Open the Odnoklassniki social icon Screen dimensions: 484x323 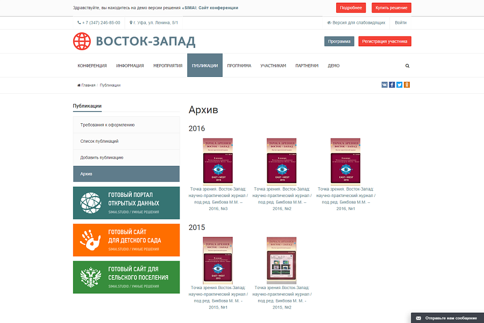coord(407,85)
